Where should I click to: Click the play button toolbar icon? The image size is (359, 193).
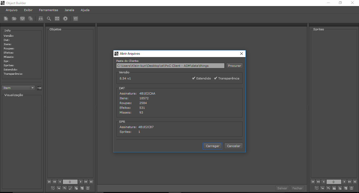(x=65, y=19)
